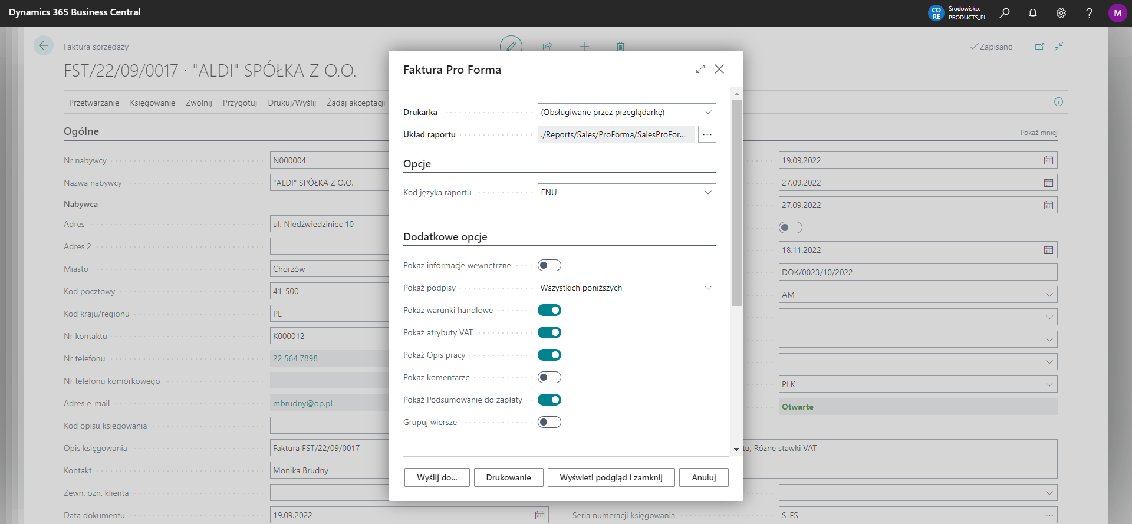
Task: Open the Przygotuj menu
Action: (240, 103)
